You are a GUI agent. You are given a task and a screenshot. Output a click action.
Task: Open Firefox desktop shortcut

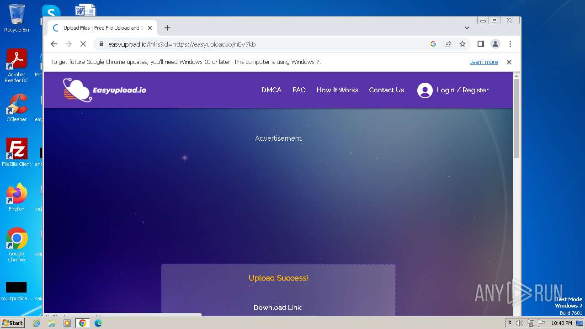[16, 197]
